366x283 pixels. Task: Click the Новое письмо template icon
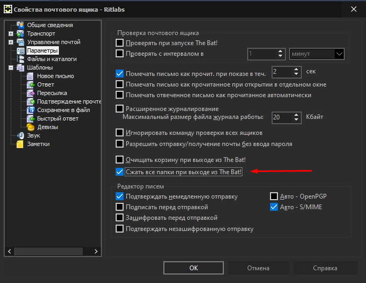(30, 76)
